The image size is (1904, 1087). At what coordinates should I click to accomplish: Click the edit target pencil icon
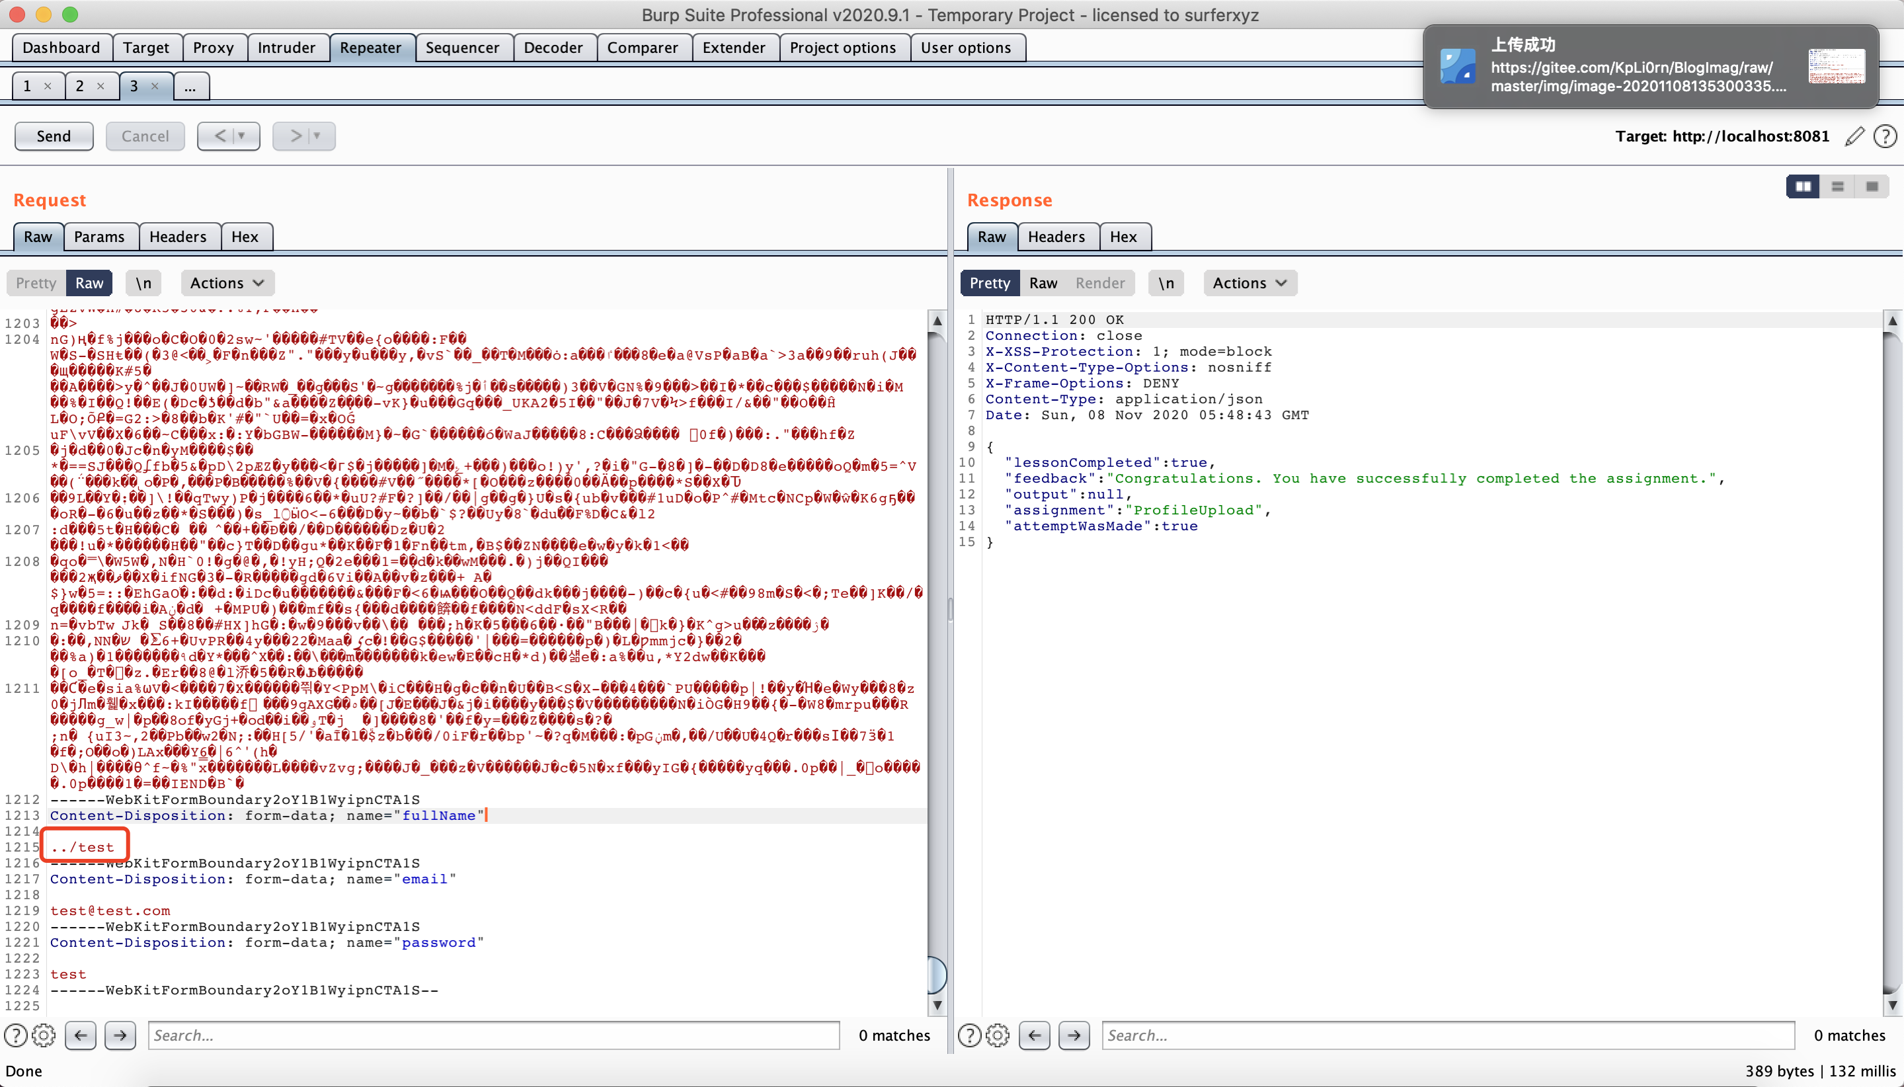click(x=1854, y=136)
